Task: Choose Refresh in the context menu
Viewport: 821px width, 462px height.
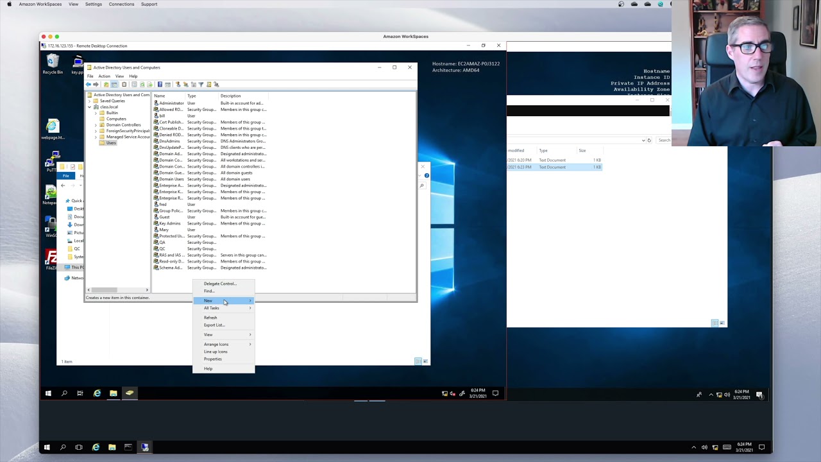Action: click(224, 318)
